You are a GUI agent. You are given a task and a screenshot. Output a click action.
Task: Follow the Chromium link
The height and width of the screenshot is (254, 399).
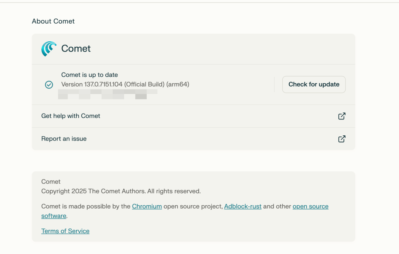point(147,206)
